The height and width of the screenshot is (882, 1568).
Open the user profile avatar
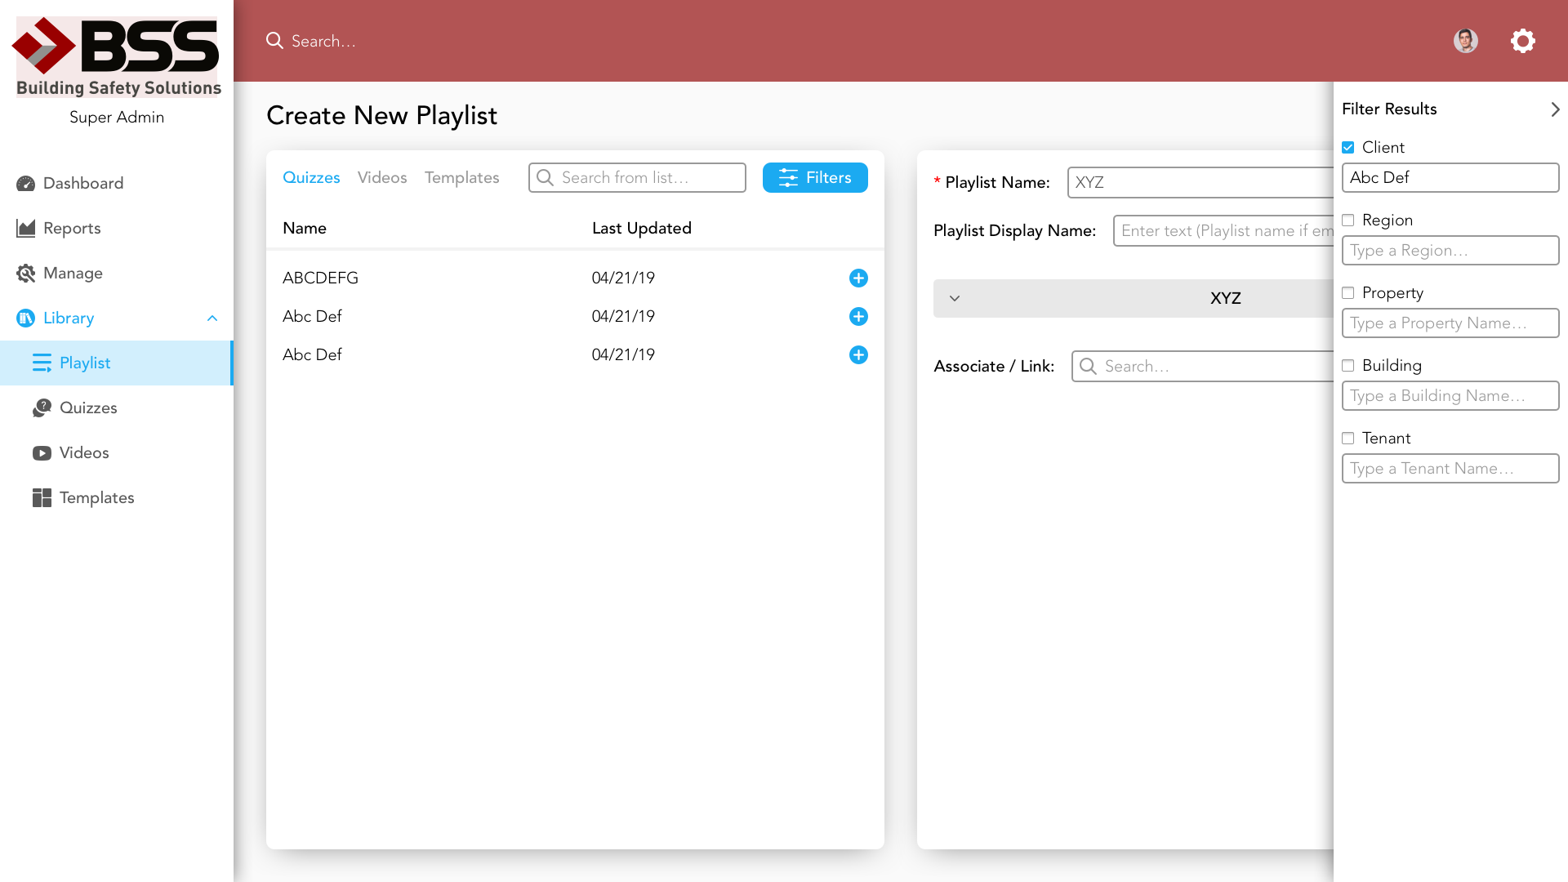click(1465, 41)
